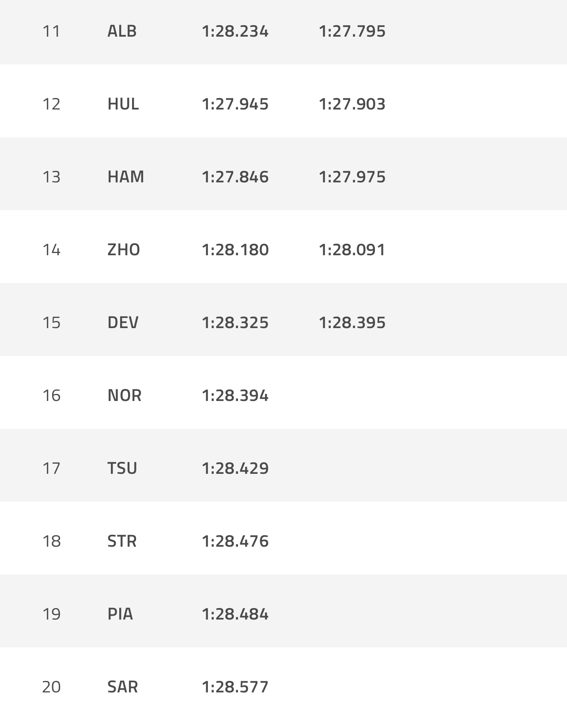This screenshot has height=722, width=567.
Task: Click the 1:27.795 lap time
Action: point(352,31)
